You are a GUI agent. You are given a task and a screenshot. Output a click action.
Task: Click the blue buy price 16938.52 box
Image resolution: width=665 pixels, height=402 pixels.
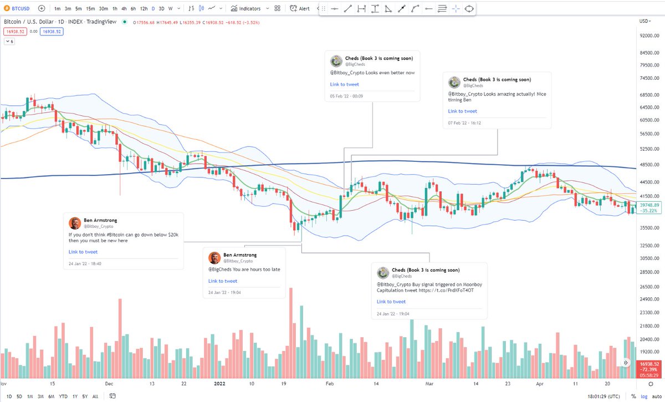click(52, 32)
